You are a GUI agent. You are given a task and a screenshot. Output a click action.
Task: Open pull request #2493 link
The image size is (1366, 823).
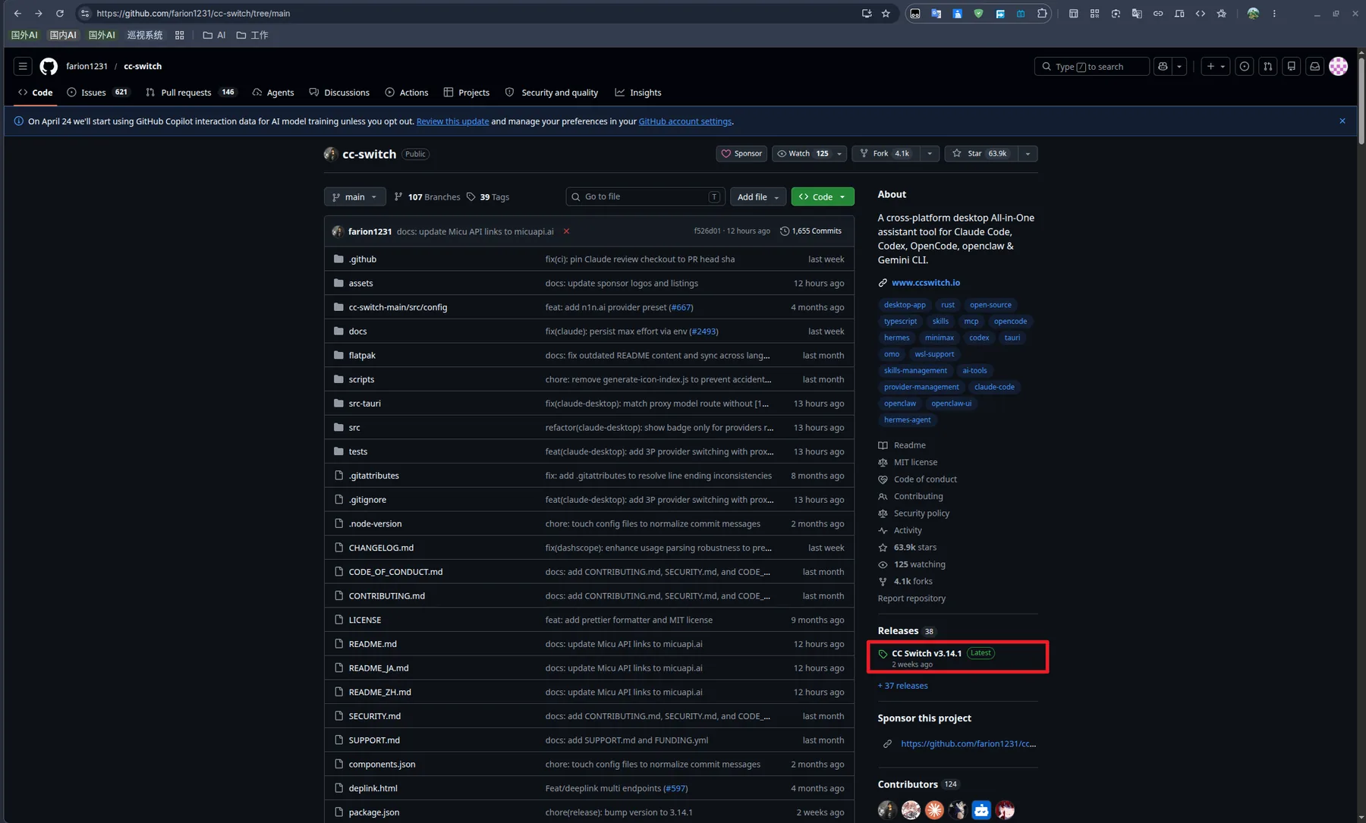(x=703, y=331)
